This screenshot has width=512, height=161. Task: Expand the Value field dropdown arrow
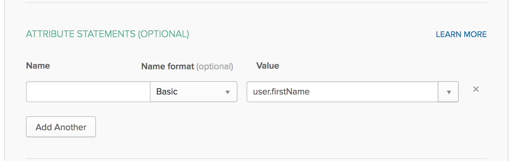449,92
